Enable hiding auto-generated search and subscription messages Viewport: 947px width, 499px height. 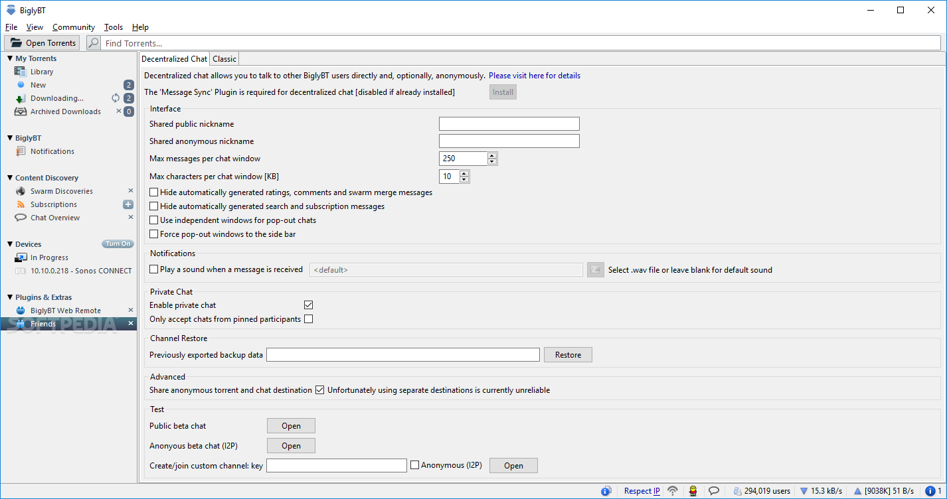click(154, 206)
